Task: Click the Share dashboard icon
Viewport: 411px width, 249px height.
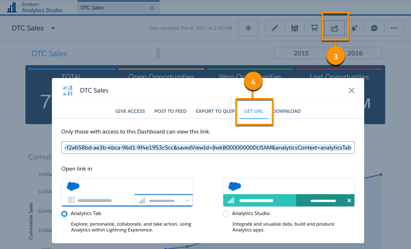Action: 334,28
